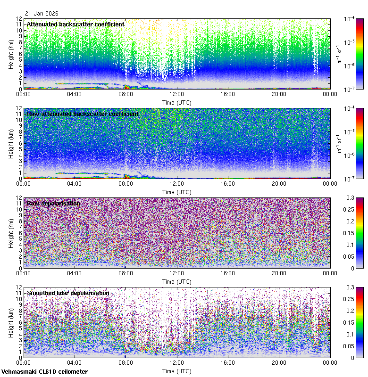The height and width of the screenshot is (377, 368).
Task: Click the Vehmasmaki CL61D ceilometer label
Action: [x=44, y=372]
